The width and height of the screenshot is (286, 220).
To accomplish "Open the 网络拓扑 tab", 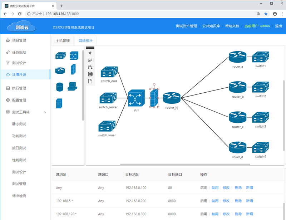I will 85,41.
